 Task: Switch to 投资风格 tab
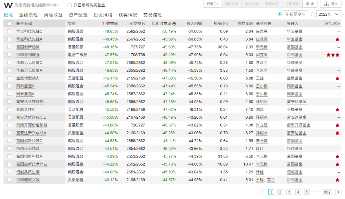(103, 15)
